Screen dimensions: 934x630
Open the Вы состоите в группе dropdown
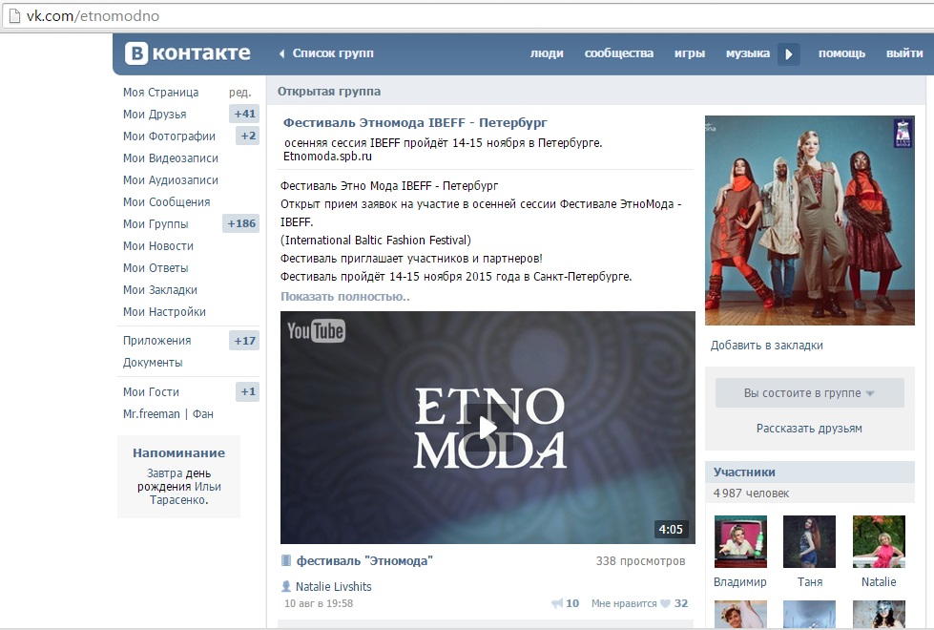click(x=810, y=392)
